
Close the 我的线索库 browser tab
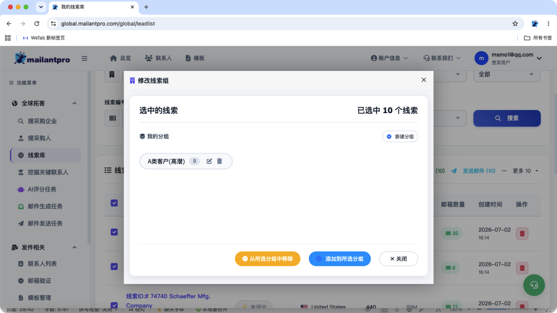tap(132, 7)
